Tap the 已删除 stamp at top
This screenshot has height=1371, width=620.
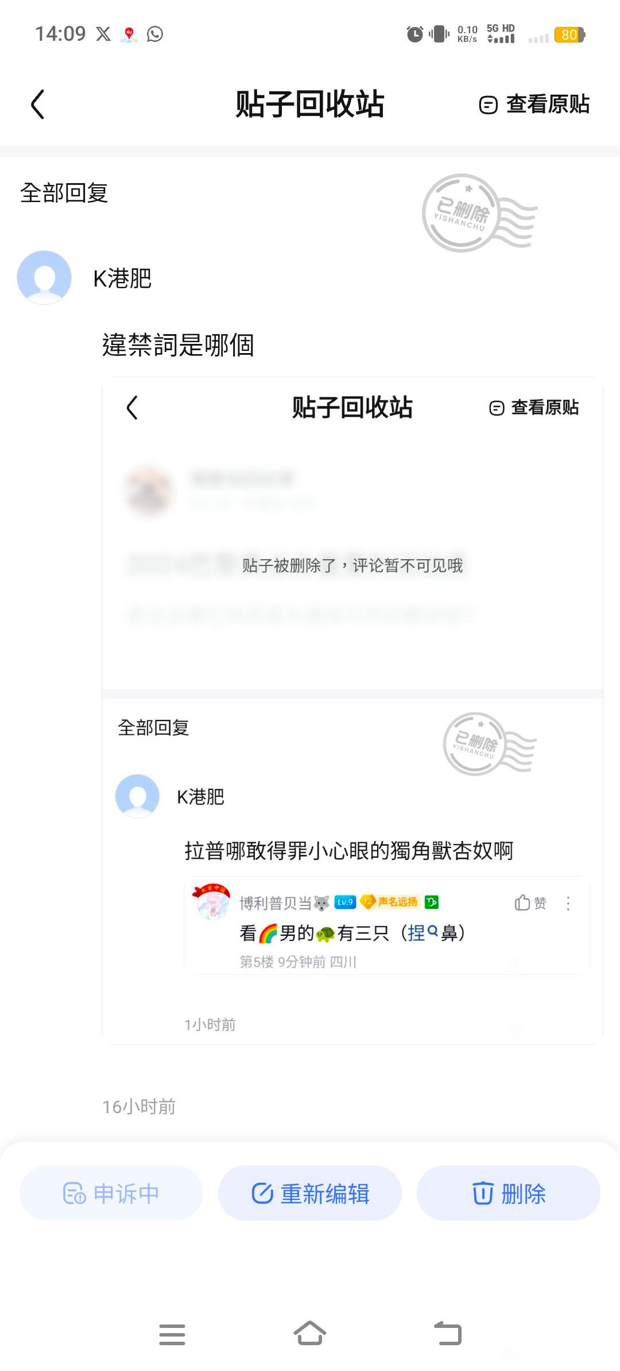pos(479,213)
